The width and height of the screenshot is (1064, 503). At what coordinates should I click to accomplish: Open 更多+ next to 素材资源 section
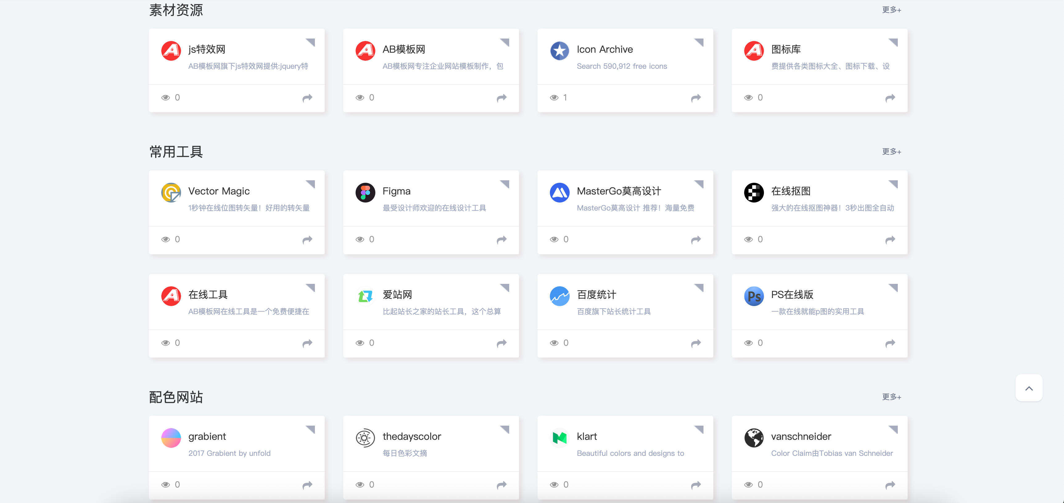tap(891, 10)
